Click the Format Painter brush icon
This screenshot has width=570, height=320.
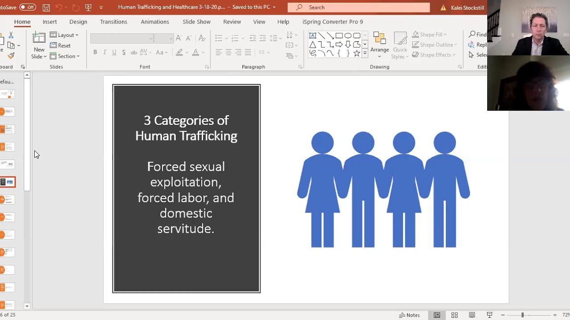(x=11, y=55)
